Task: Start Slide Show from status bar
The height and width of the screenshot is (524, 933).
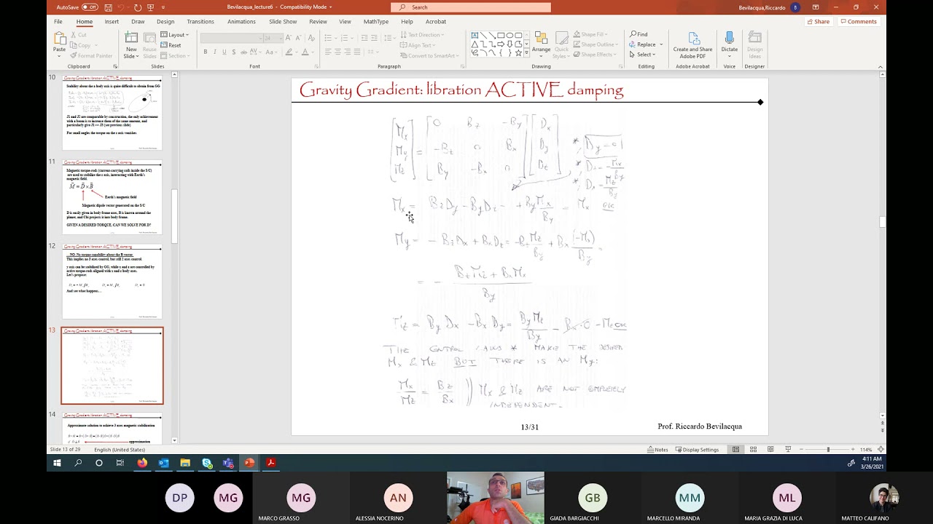Action: 788,449
